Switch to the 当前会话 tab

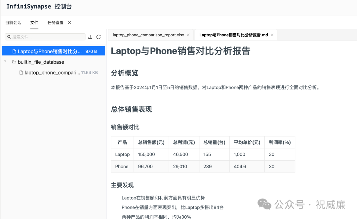point(13,22)
